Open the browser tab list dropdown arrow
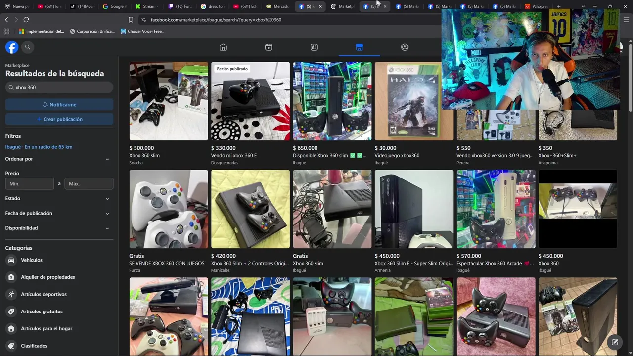Screen dimensions: 633x356 pyautogui.click(x=583, y=6)
